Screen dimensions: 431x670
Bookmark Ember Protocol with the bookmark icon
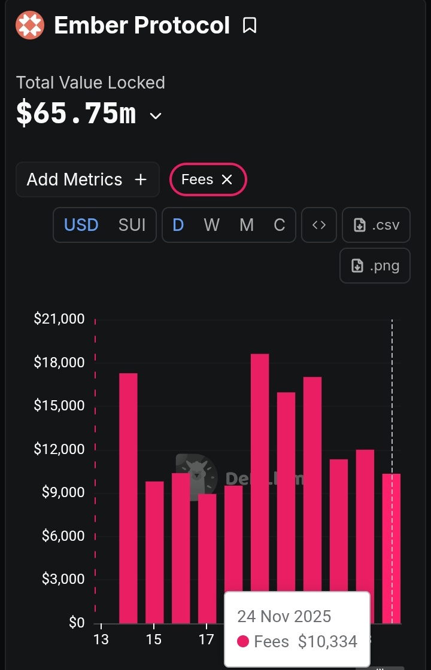[x=250, y=26]
